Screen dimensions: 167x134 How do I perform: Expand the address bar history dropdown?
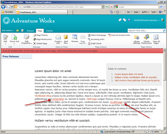click(103, 7)
